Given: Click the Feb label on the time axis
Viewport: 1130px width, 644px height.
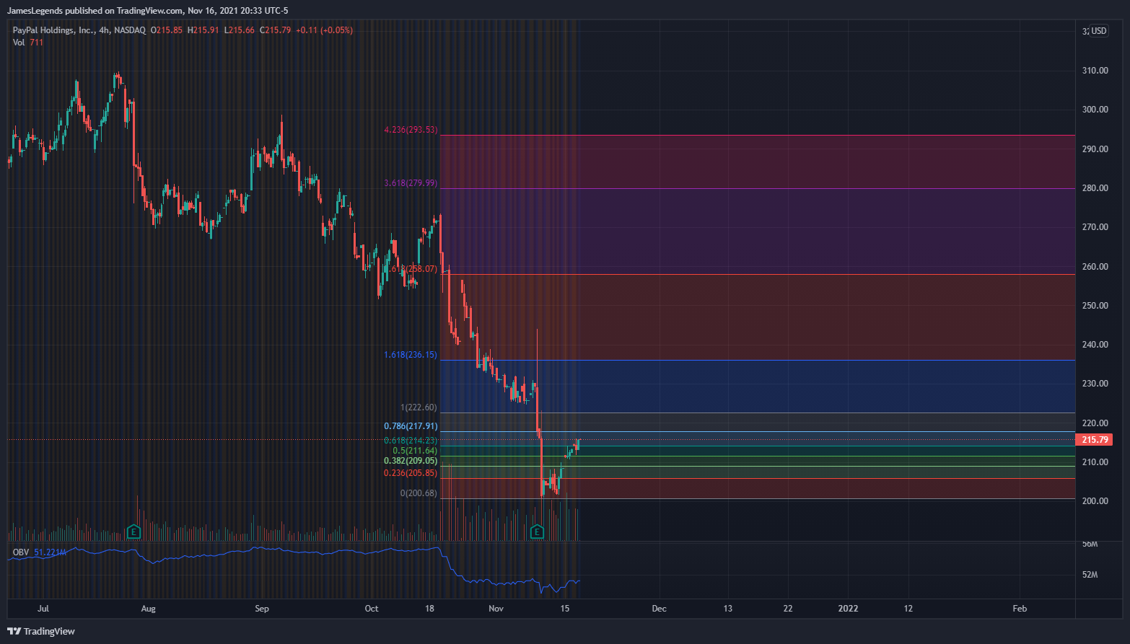Looking at the screenshot, I should pyautogui.click(x=1020, y=609).
